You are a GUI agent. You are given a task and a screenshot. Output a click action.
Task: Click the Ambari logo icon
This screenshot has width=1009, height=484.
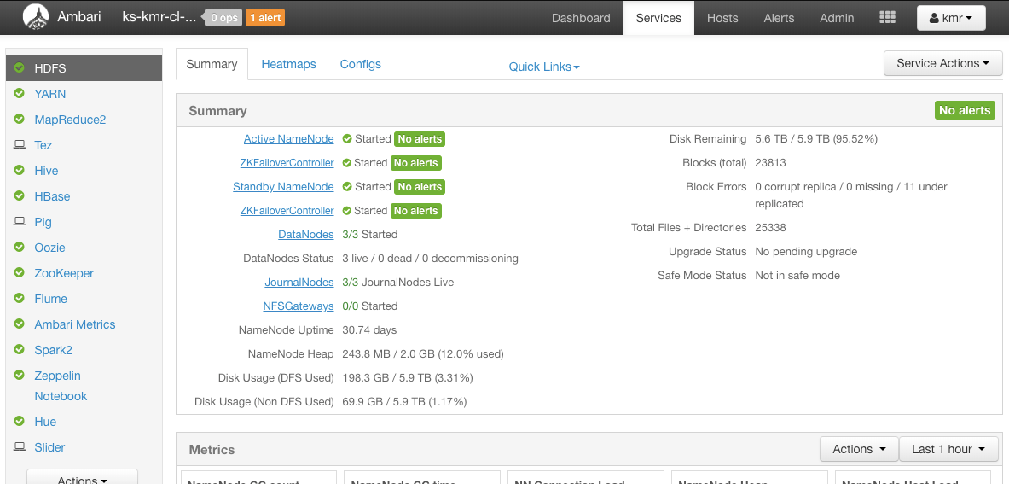pos(36,17)
